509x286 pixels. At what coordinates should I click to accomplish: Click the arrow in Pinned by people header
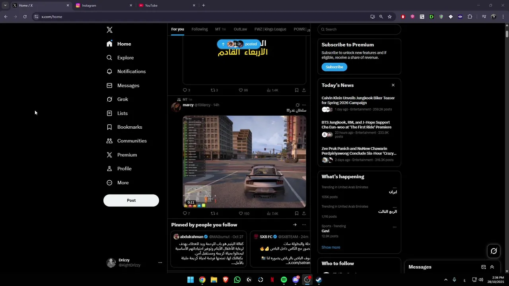coord(295,225)
